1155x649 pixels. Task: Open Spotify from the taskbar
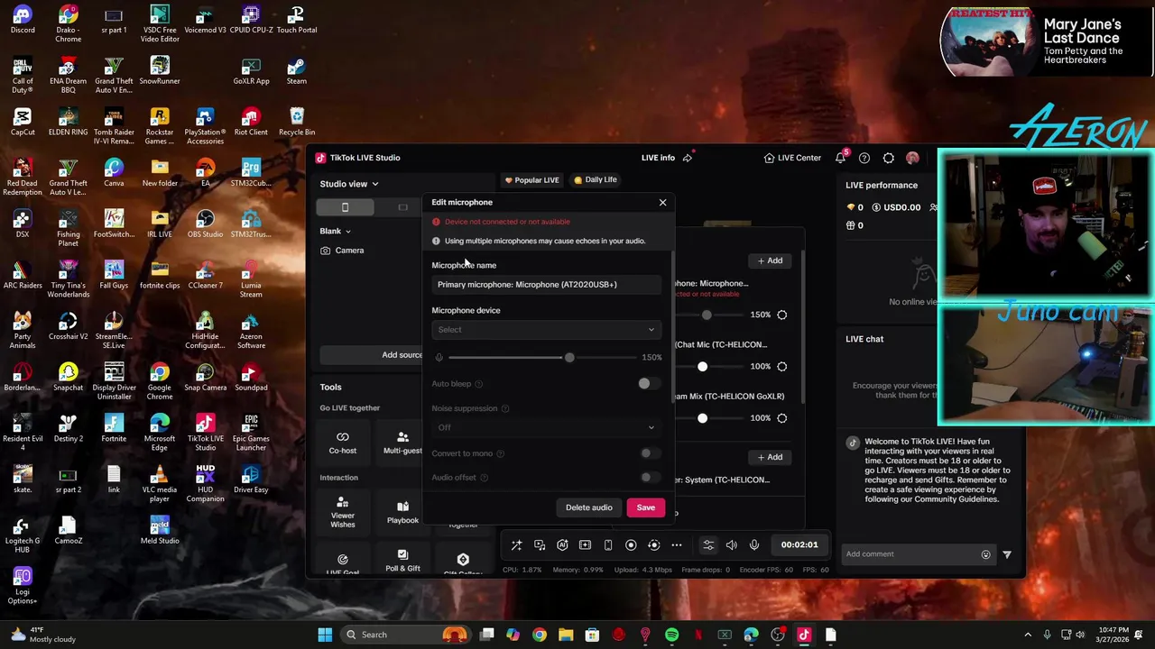click(x=671, y=635)
